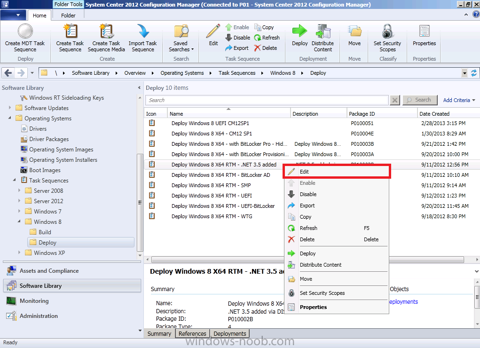480x348 pixels.
Task: Click the red Delete icon in ribbon
Action: pos(258,48)
